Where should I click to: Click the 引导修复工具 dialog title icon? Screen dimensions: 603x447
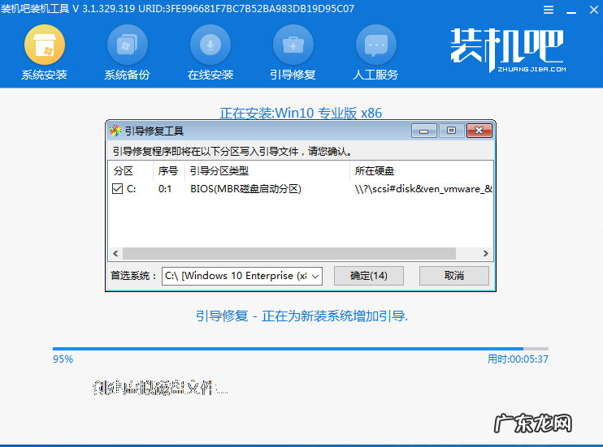click(115, 131)
